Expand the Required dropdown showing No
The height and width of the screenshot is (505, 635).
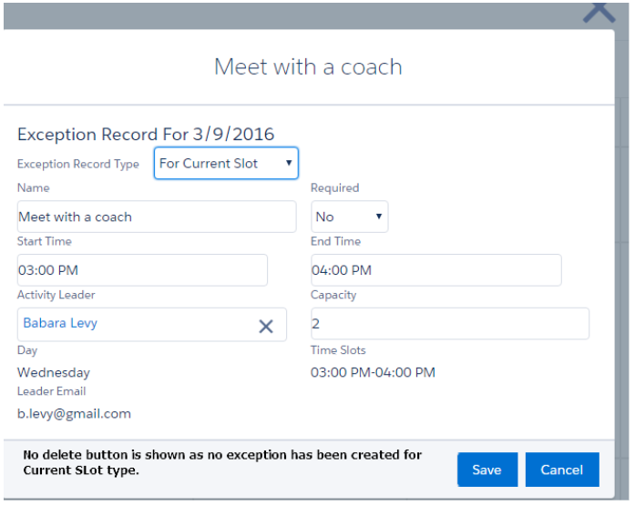pyautogui.click(x=349, y=217)
